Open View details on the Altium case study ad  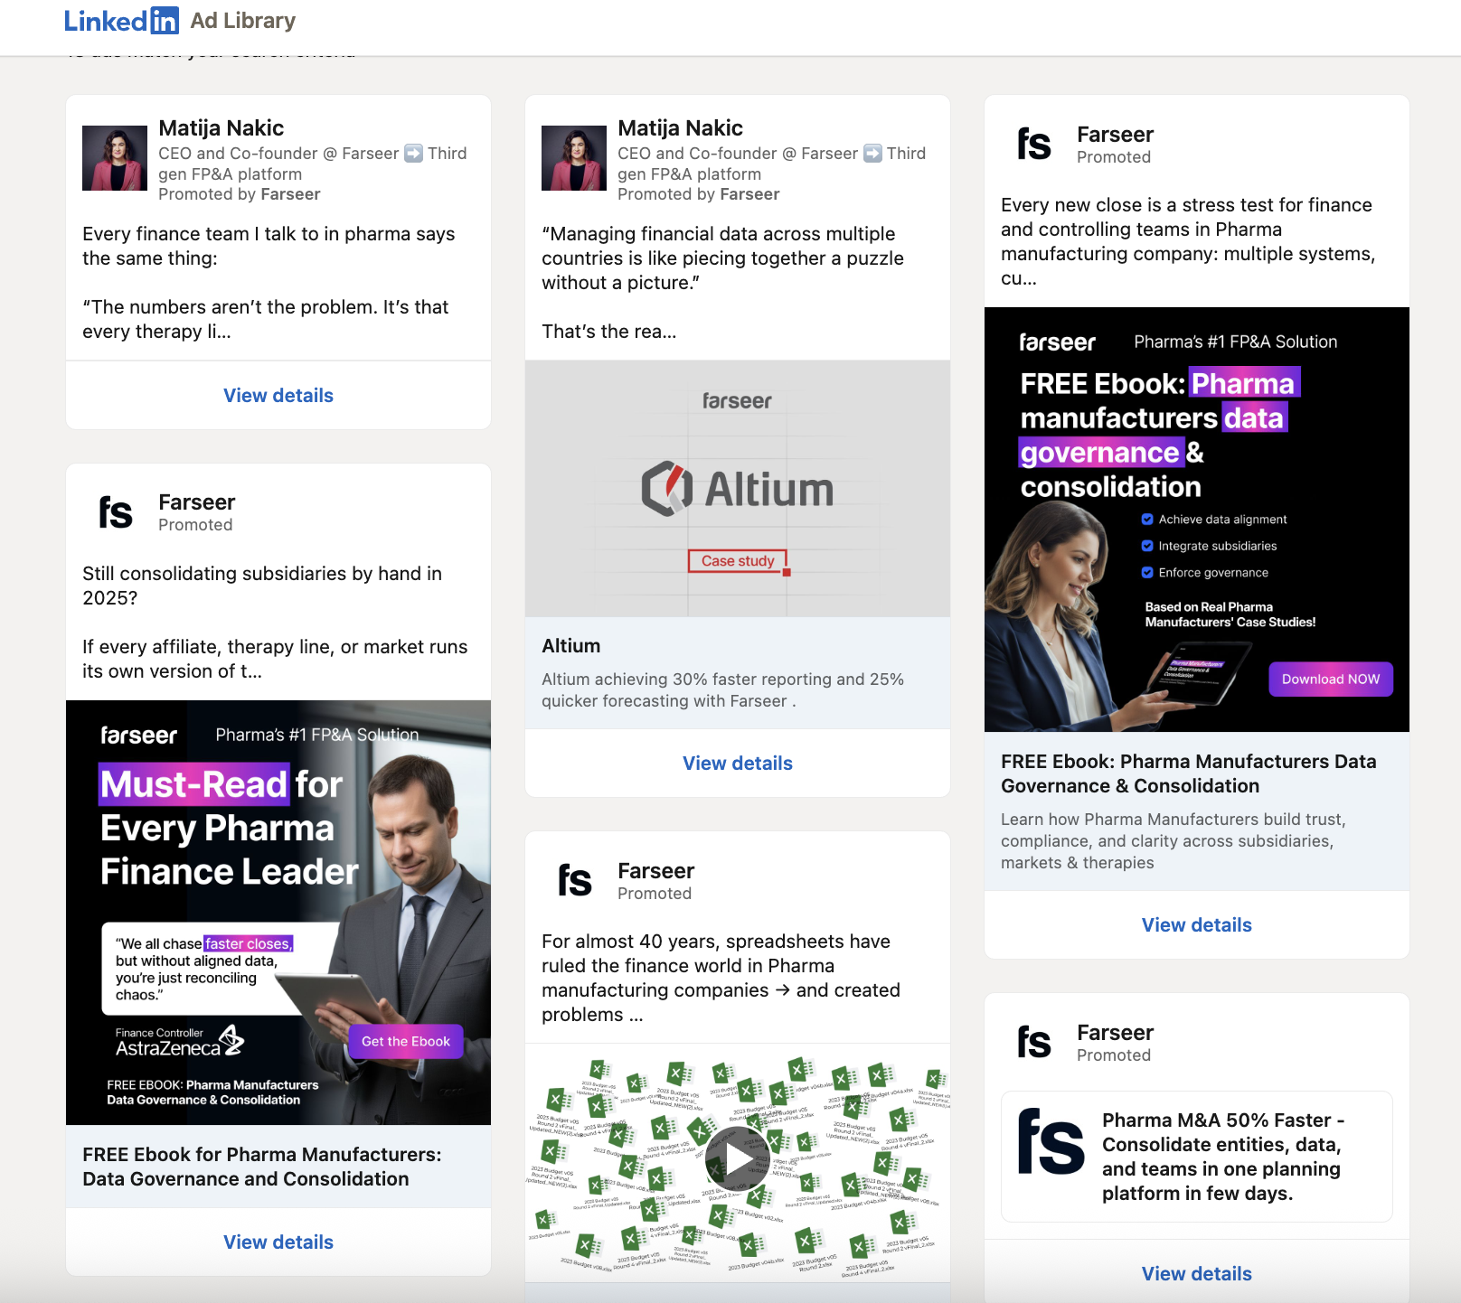738,763
